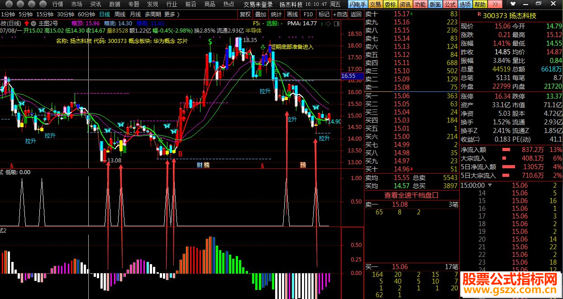Select the 月线 monthly period
This screenshot has width=563, height=299.
click(x=135, y=14)
